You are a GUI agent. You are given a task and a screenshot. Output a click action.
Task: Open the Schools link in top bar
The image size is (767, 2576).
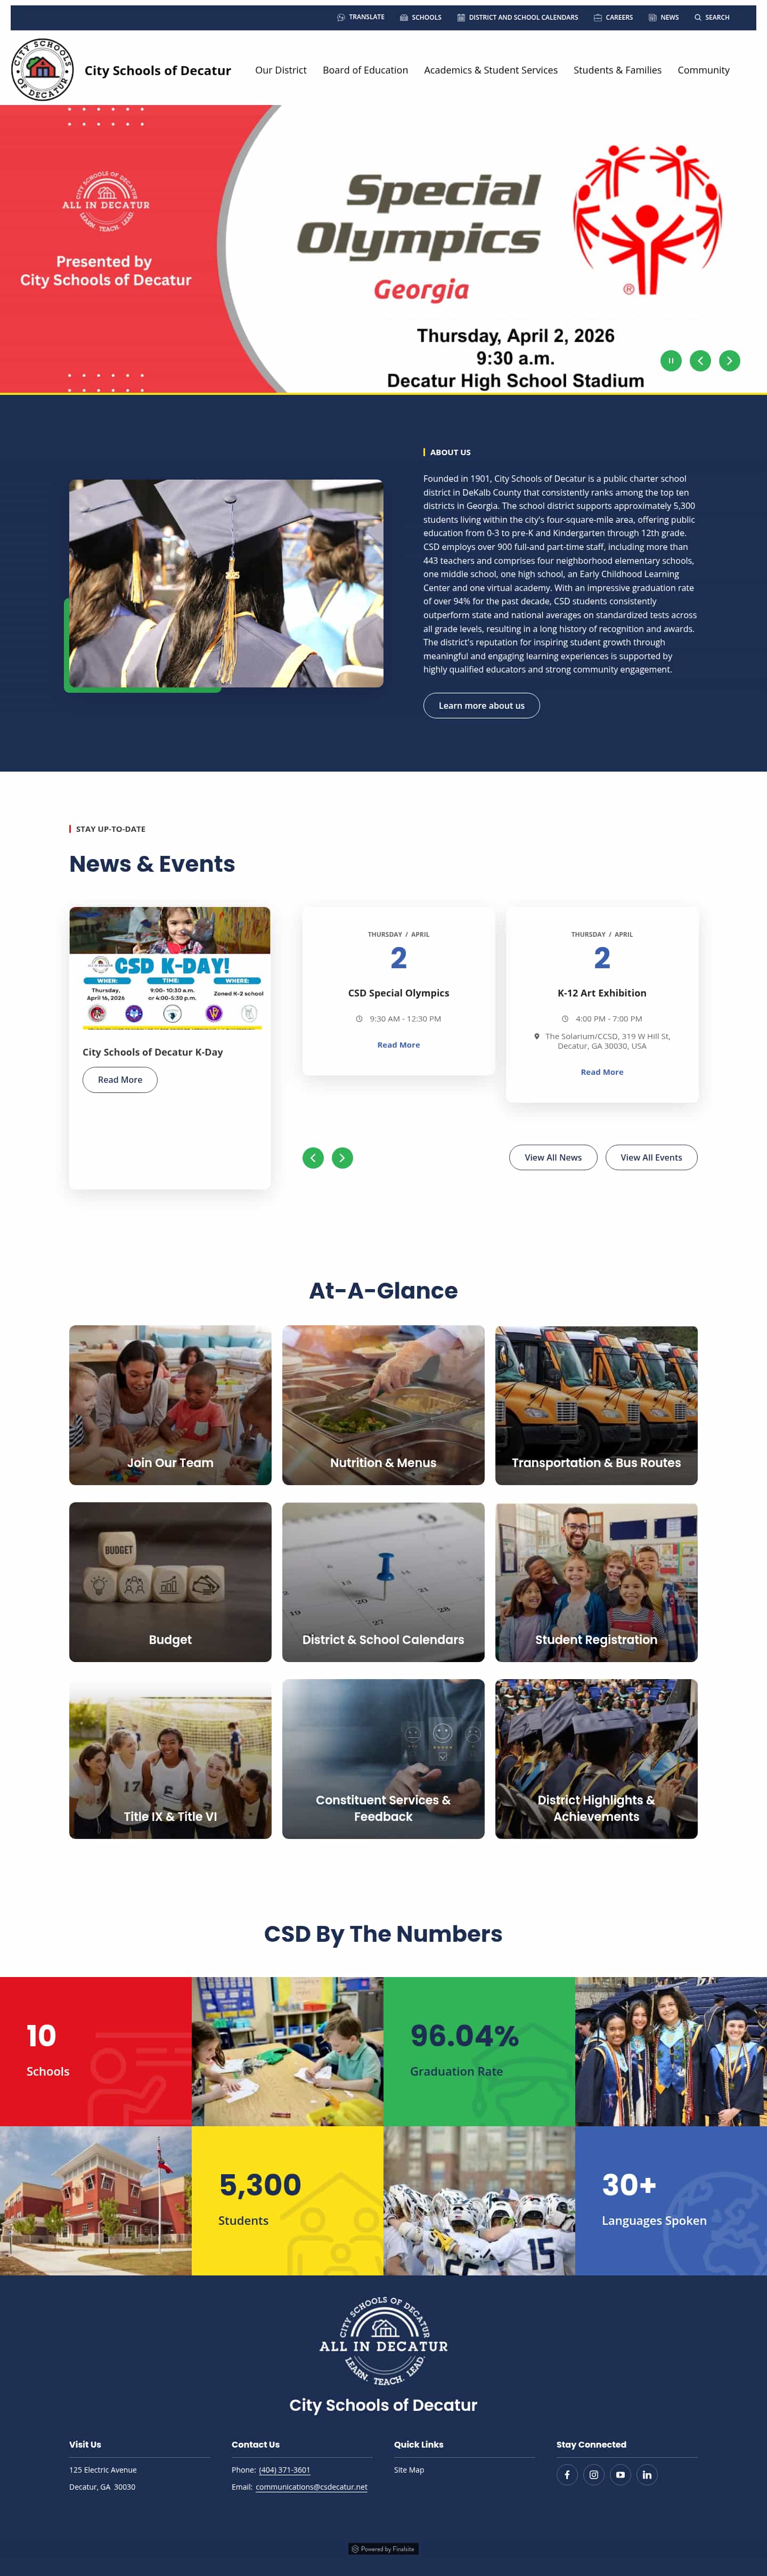pos(420,17)
